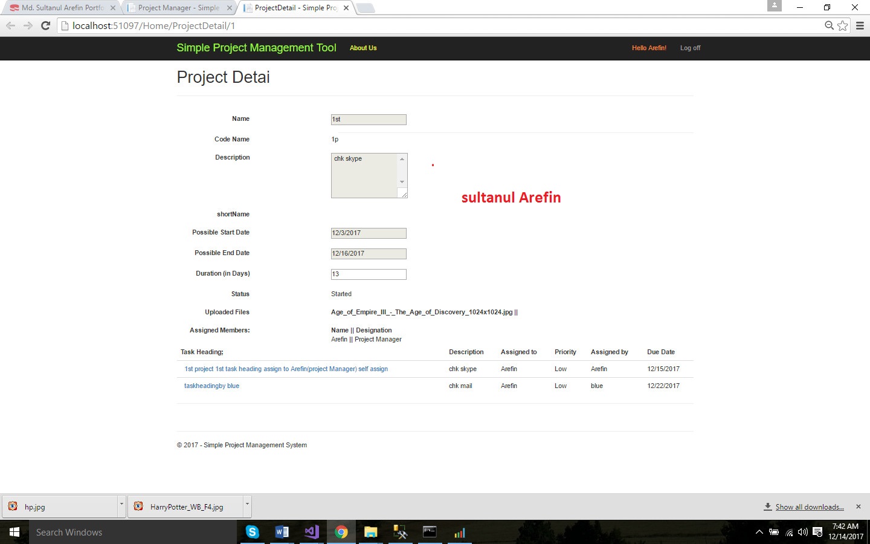Viewport: 870px width, 544px height.
Task: Open the Chrome menu (three lines)
Action: click(860, 25)
